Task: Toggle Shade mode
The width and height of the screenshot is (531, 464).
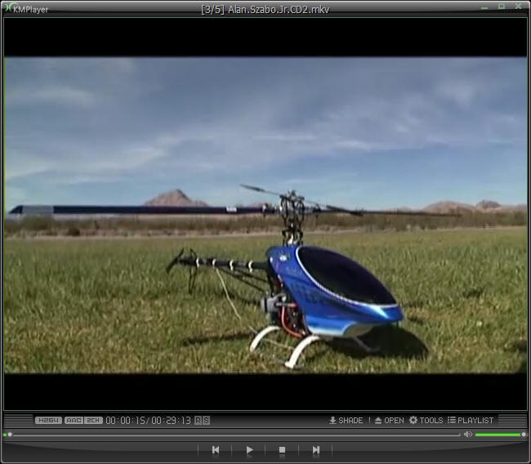Action: coord(346,420)
